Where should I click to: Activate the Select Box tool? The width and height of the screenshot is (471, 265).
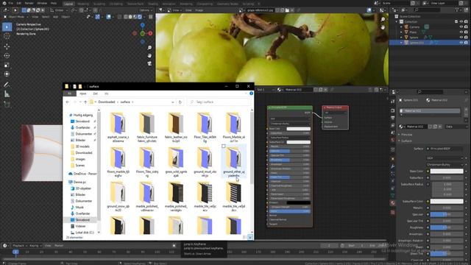point(7,26)
